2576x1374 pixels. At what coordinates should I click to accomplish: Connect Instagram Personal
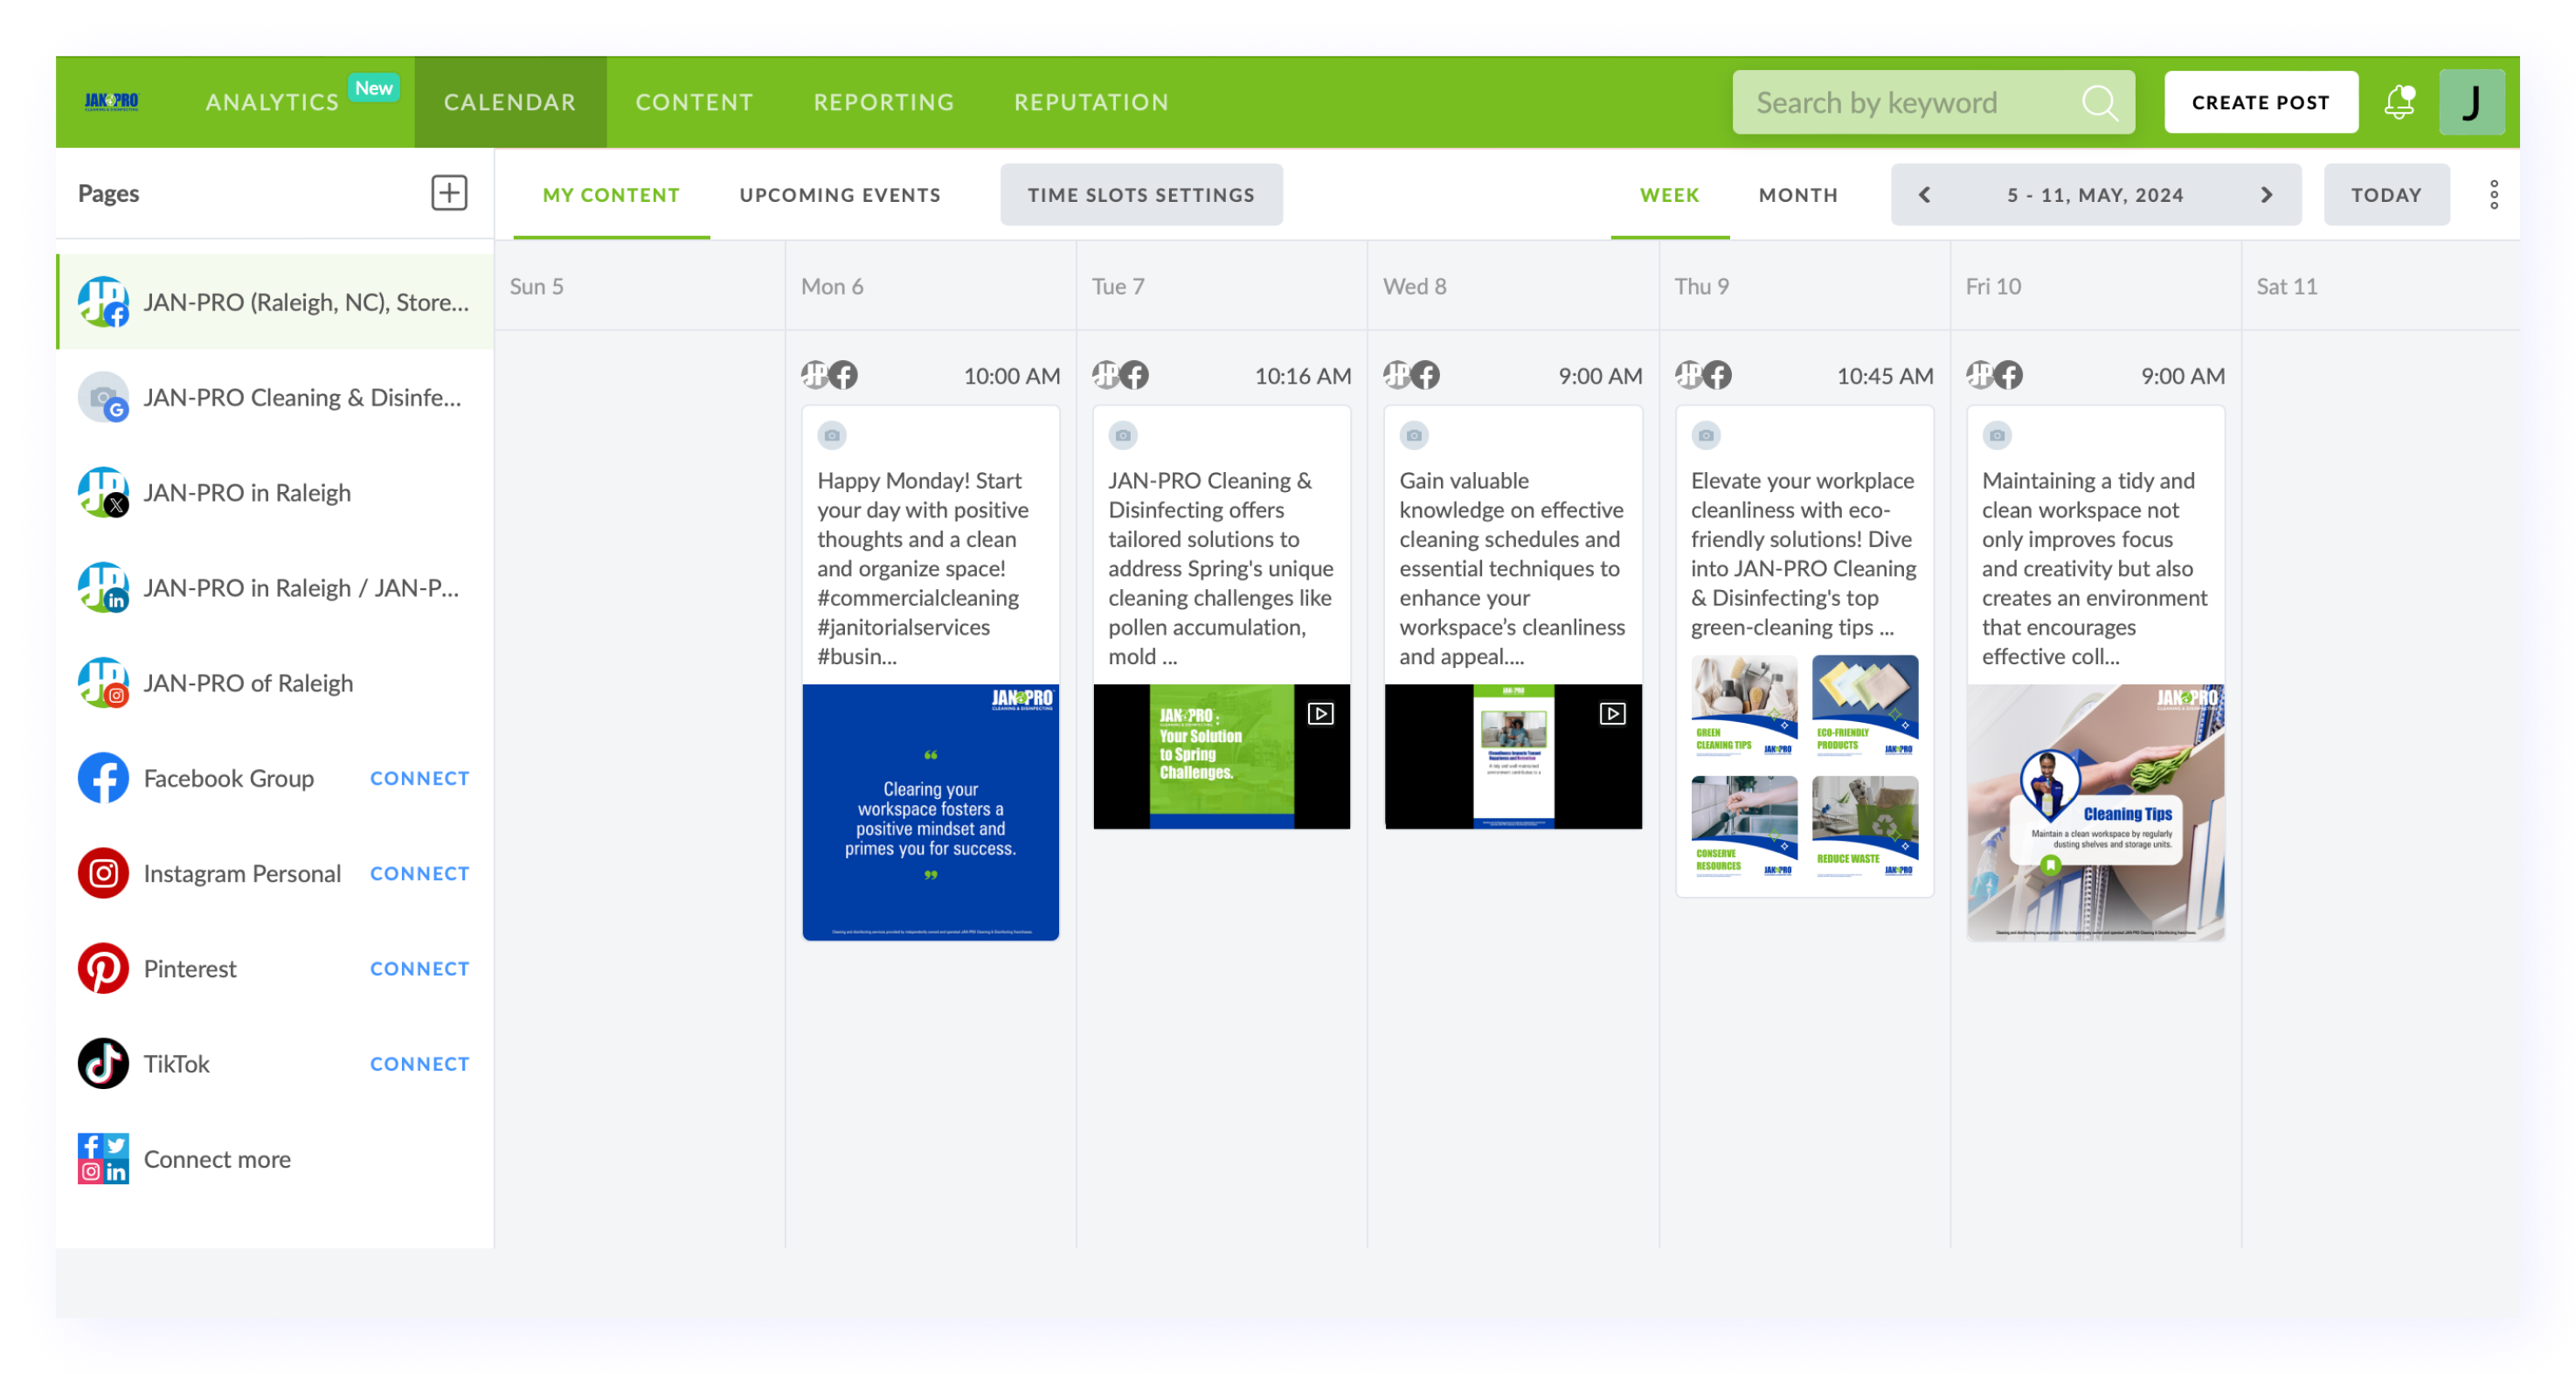click(x=419, y=873)
